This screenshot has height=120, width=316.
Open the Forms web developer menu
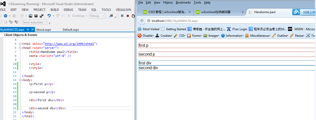coord(194,36)
